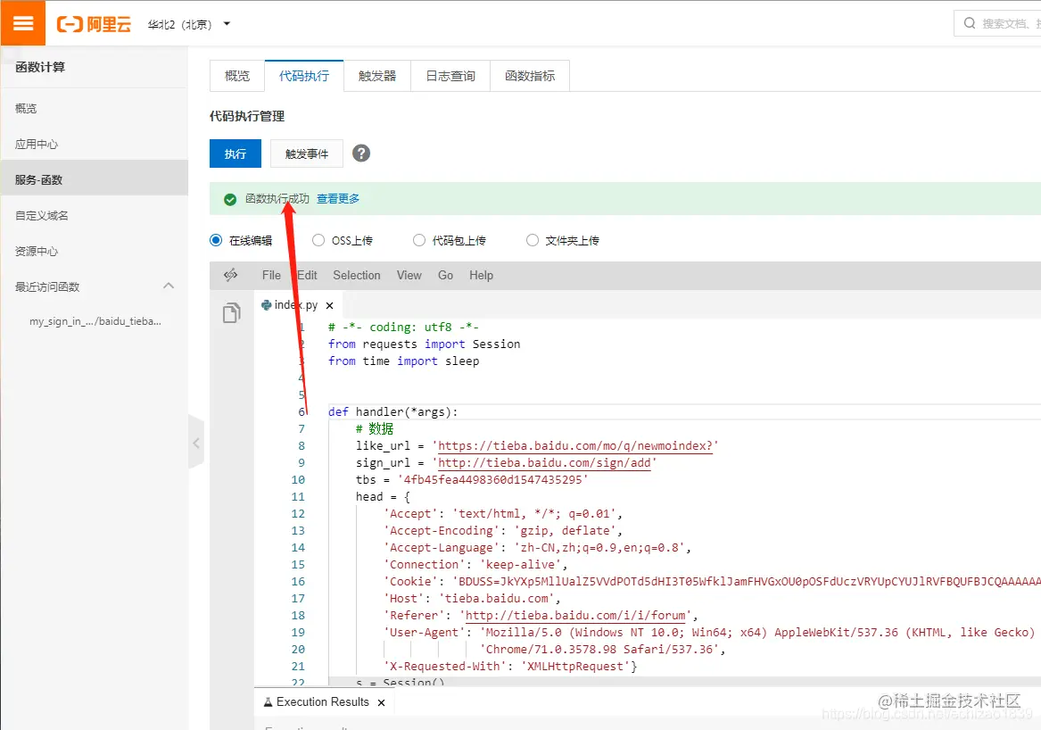The image size is (1041, 730).
Task: Click the 查看更多 link
Action: pos(338,199)
